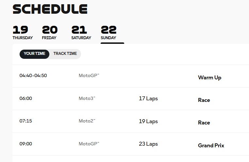The width and height of the screenshot is (249, 162).
Task: Switch to the Thursday 19 tab
Action: coord(22,33)
